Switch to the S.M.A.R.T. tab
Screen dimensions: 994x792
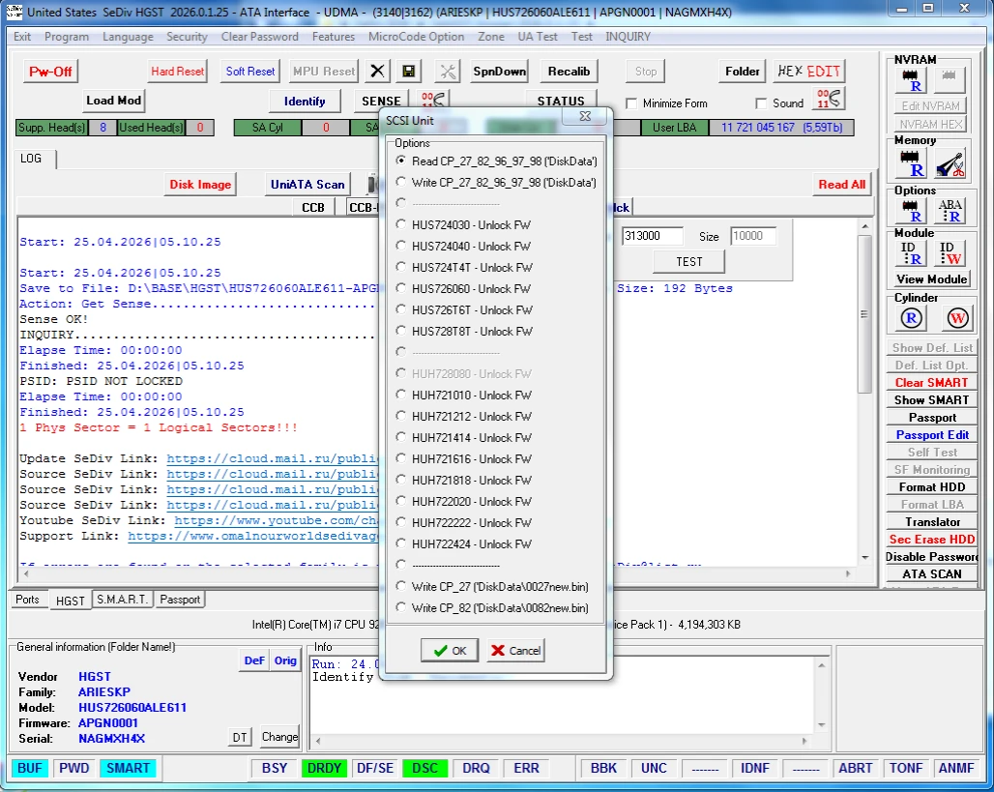123,600
